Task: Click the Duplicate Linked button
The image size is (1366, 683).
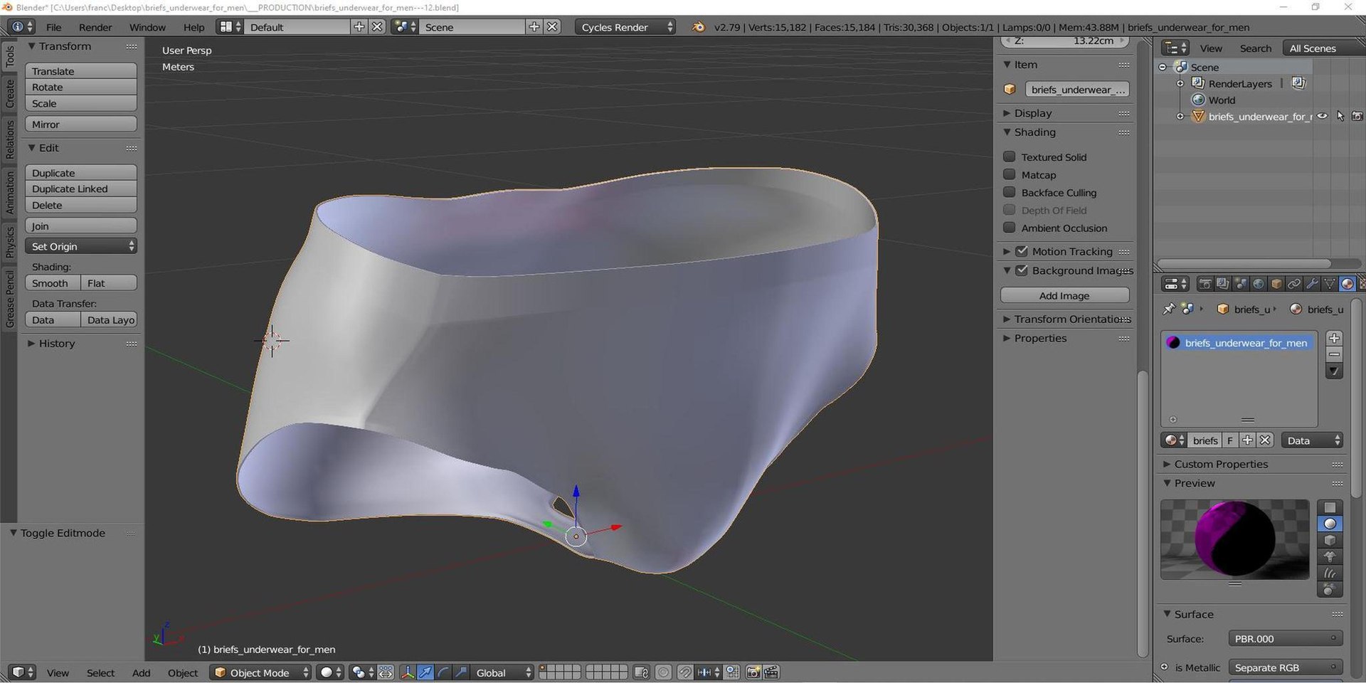Action: click(x=81, y=189)
